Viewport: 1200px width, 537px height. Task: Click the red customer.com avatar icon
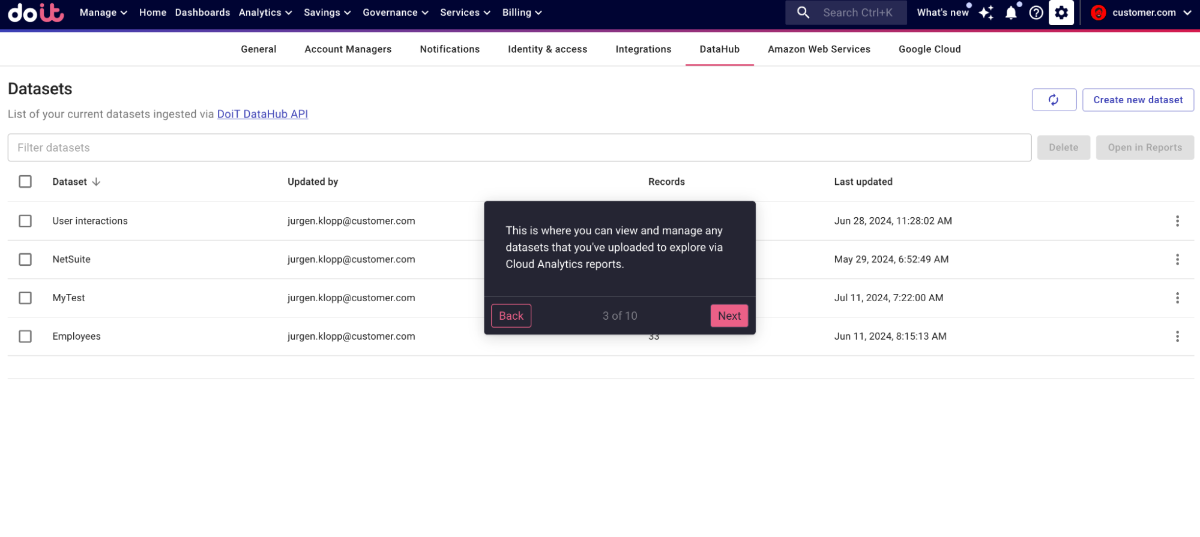(1099, 13)
